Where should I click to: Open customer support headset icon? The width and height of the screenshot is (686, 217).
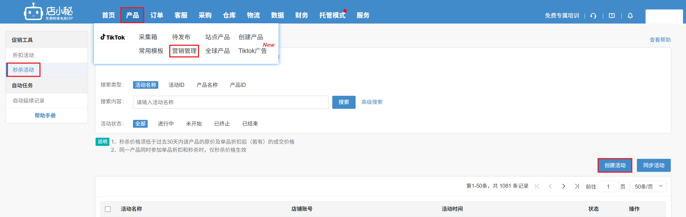click(x=593, y=16)
